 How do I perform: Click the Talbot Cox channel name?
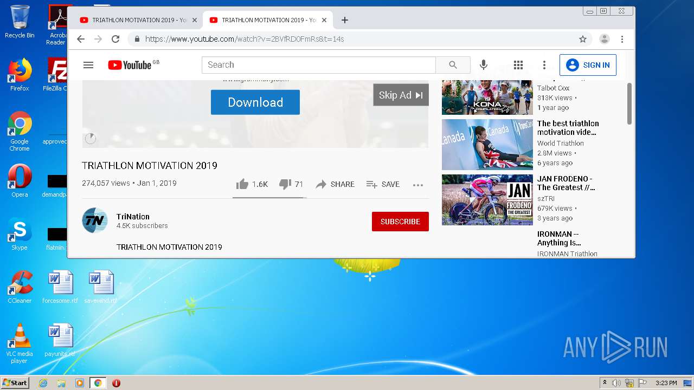click(554, 88)
